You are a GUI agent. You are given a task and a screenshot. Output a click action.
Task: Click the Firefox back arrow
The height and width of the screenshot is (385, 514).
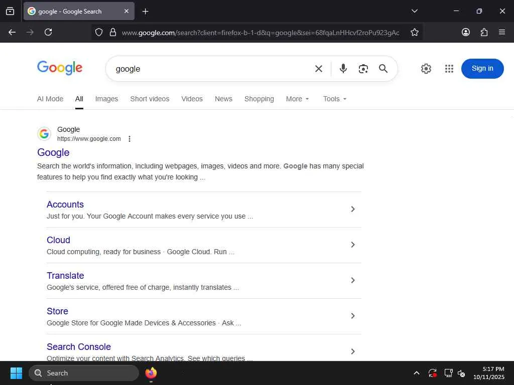click(12, 32)
